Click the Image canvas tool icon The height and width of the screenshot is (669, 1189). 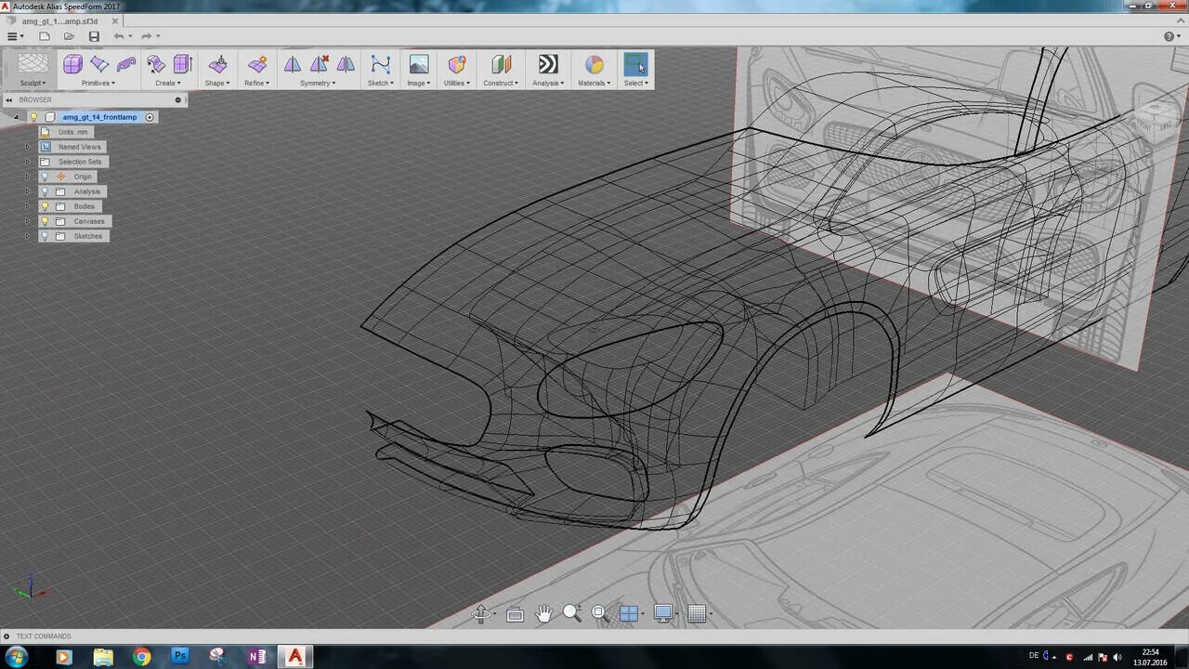(419, 64)
